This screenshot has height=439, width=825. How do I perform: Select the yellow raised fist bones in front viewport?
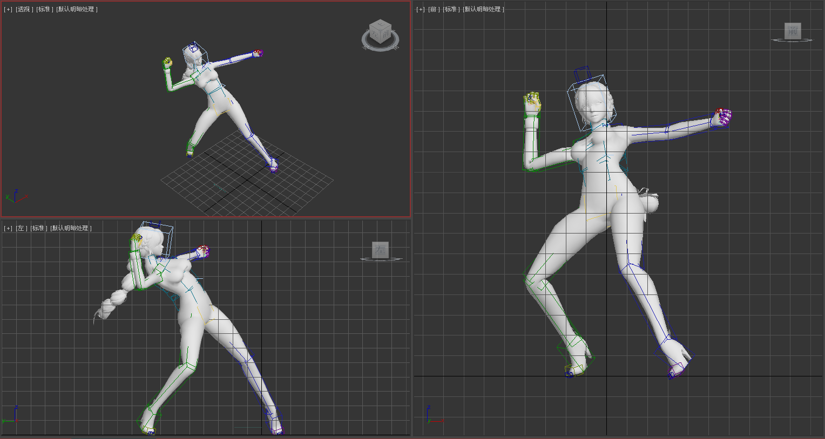pyautogui.click(x=532, y=101)
